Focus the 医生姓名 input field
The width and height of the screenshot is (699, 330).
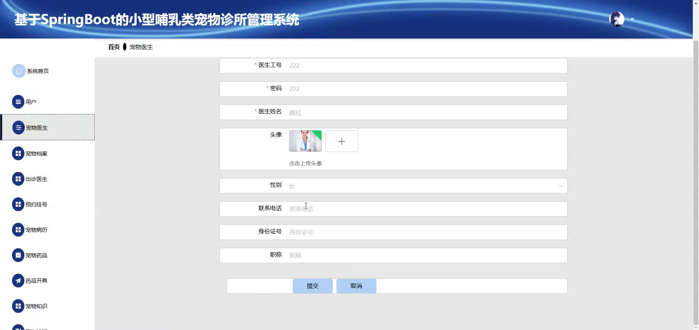pyautogui.click(x=426, y=112)
